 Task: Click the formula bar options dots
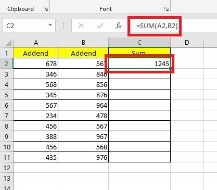pyautogui.click(x=63, y=26)
